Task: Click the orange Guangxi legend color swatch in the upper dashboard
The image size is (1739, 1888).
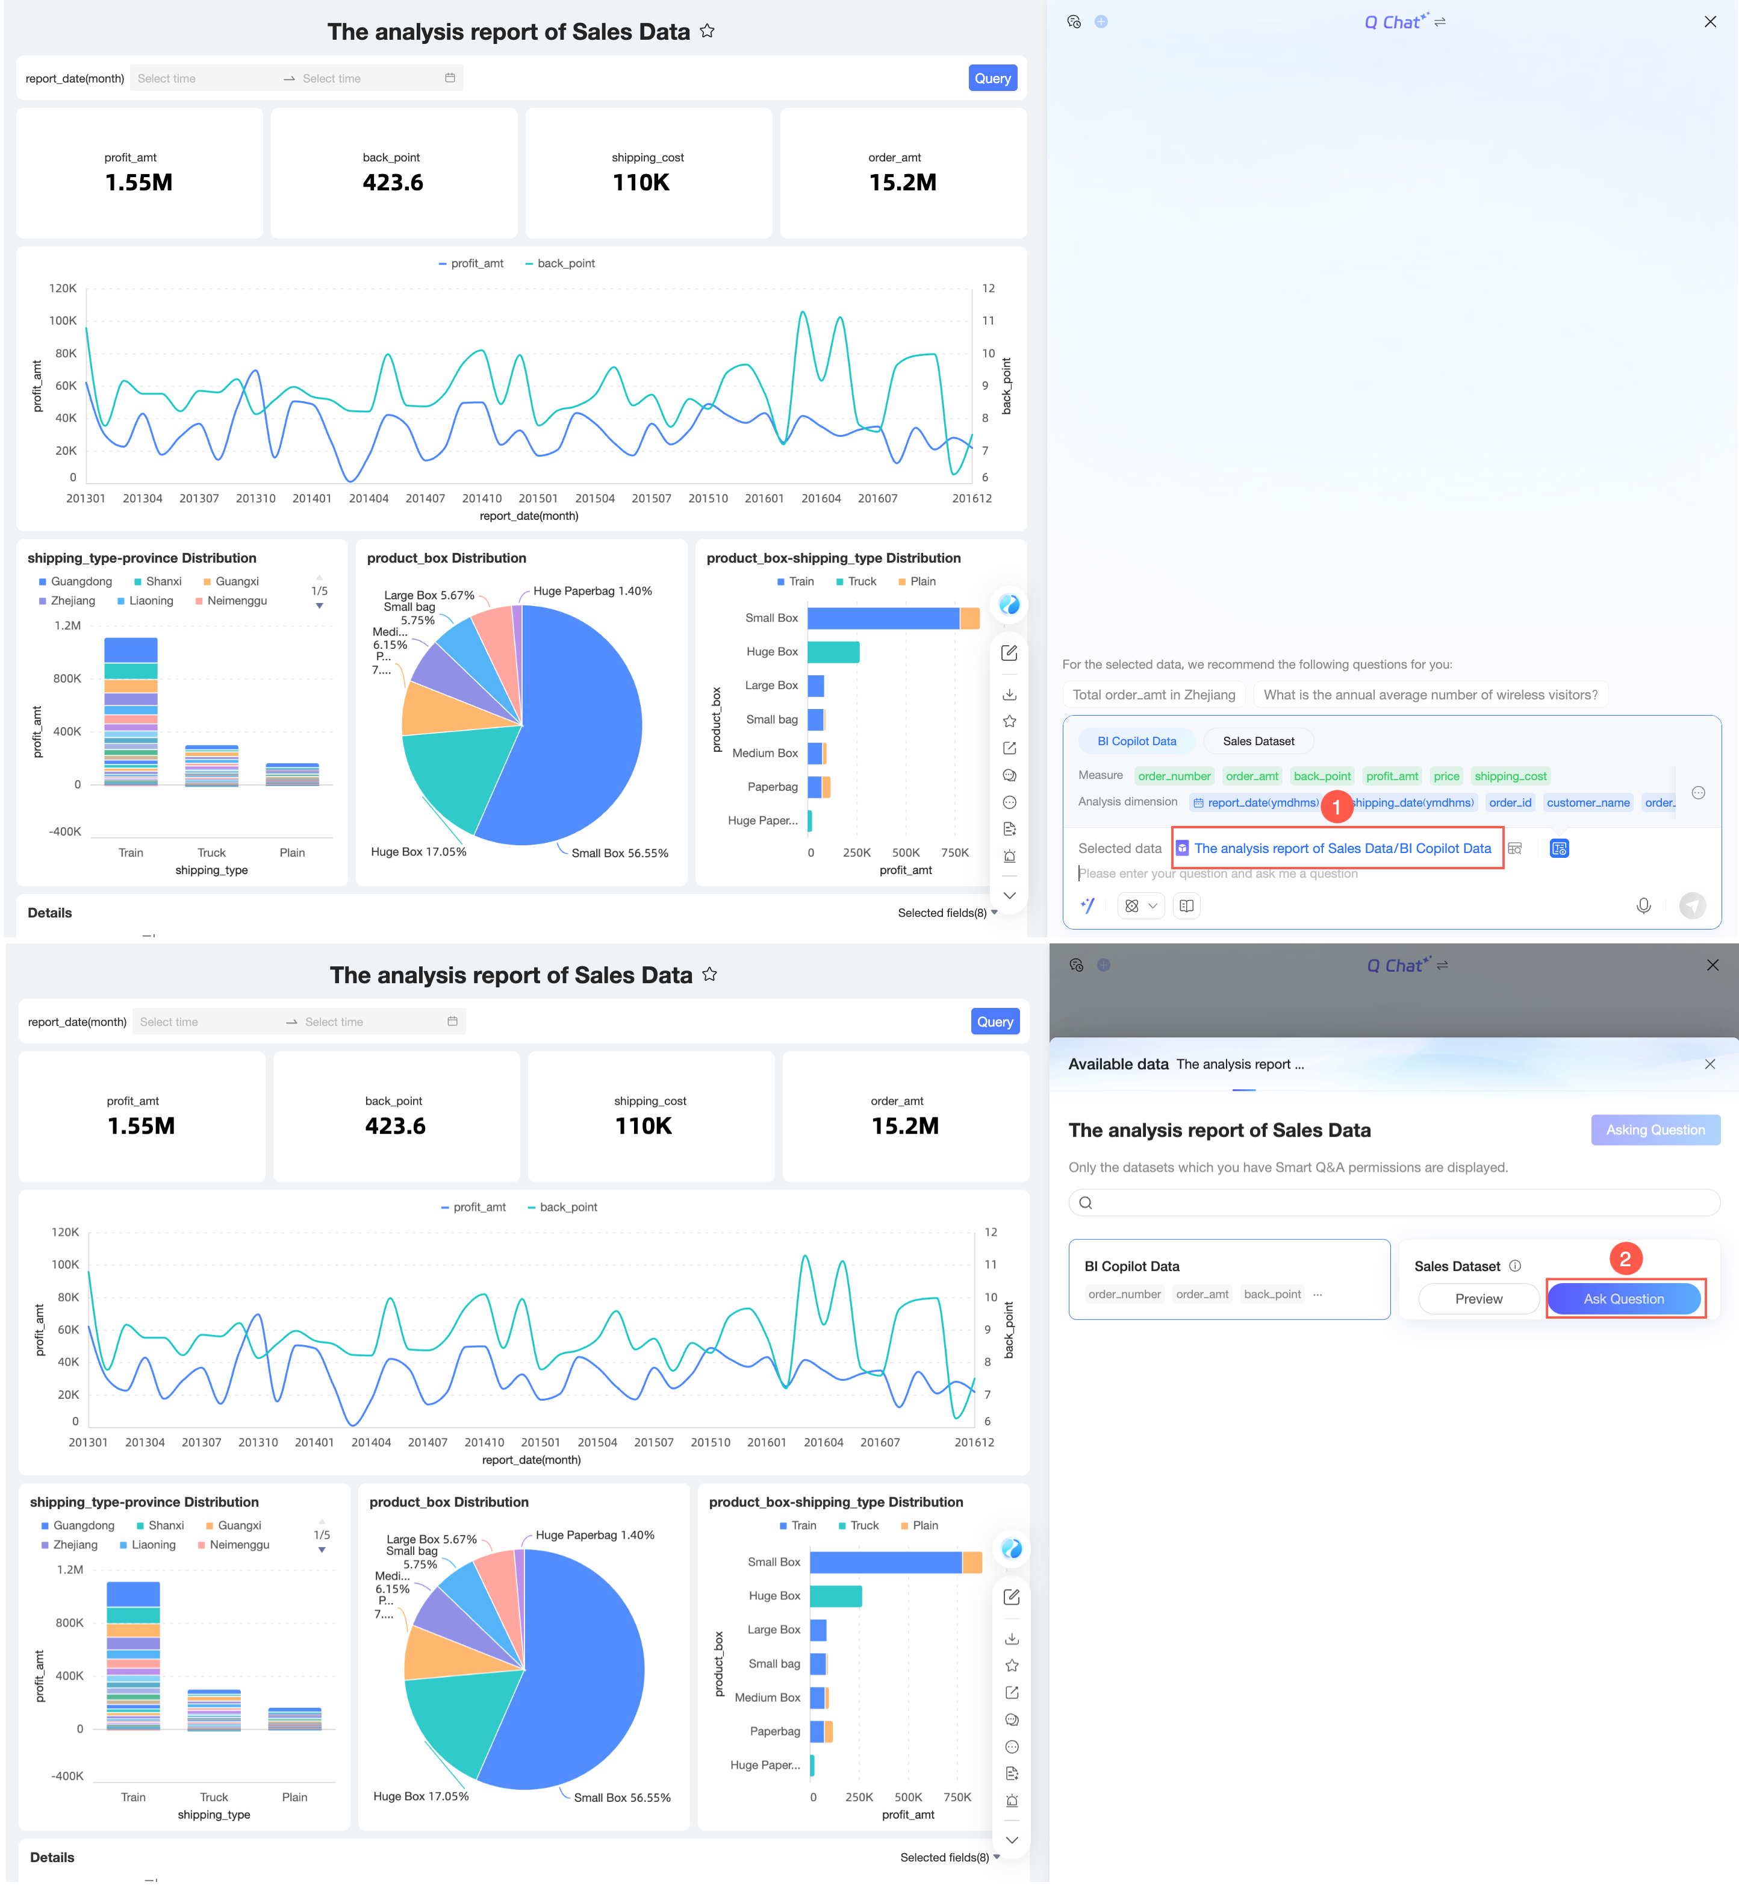Action: 208,582
